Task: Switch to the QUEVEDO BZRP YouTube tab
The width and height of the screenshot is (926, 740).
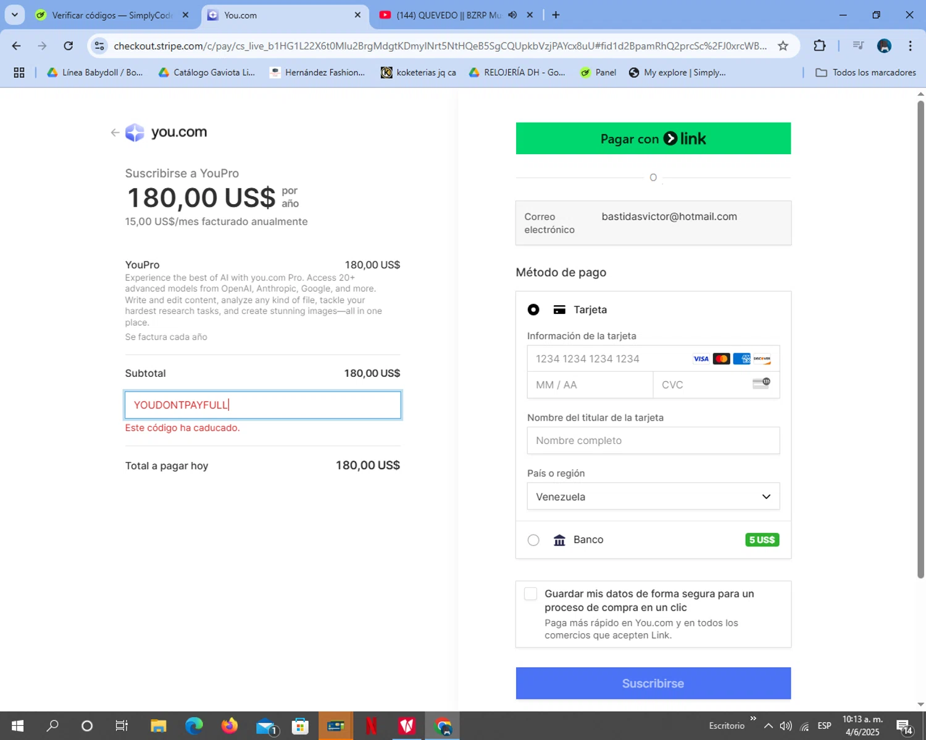Action: (x=457, y=15)
